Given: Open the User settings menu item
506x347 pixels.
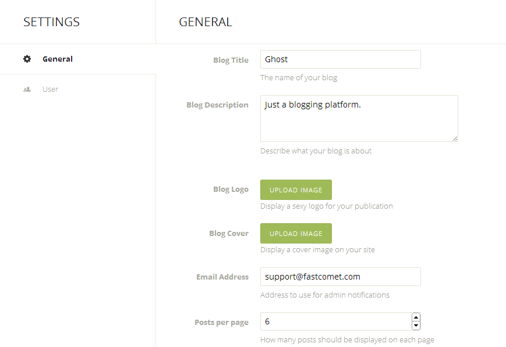Looking at the screenshot, I should pos(50,90).
